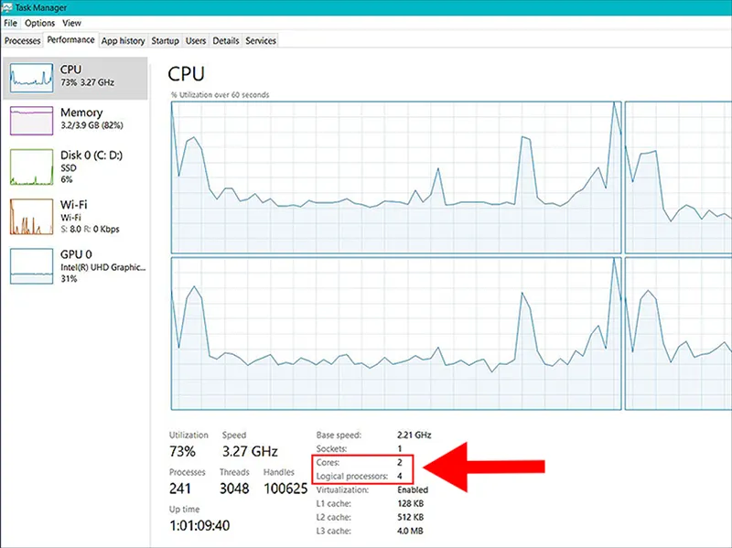Screen dimensions: 732x548
Task: Click the 3.27 GHz speed value
Action: (250, 451)
